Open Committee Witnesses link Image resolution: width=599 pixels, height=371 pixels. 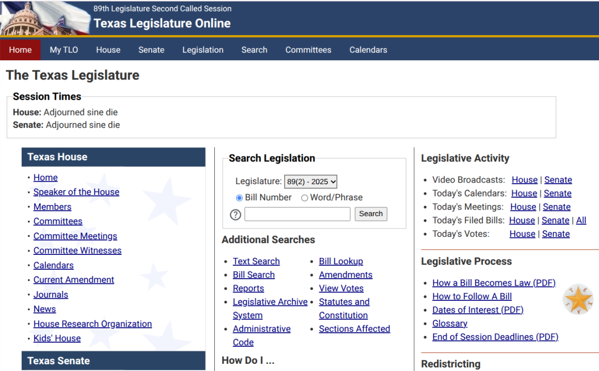pyautogui.click(x=77, y=251)
